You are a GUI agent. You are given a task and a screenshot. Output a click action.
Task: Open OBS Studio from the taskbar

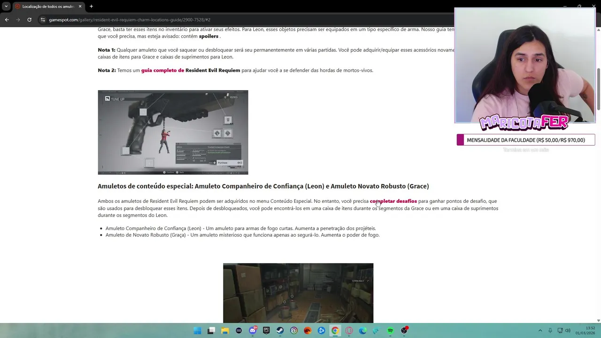point(404,330)
